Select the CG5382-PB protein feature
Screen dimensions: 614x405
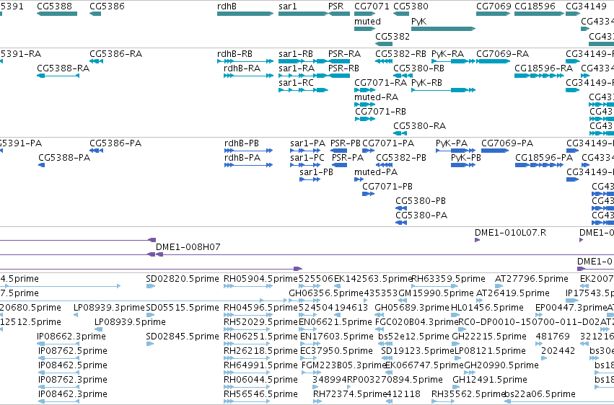(384, 165)
